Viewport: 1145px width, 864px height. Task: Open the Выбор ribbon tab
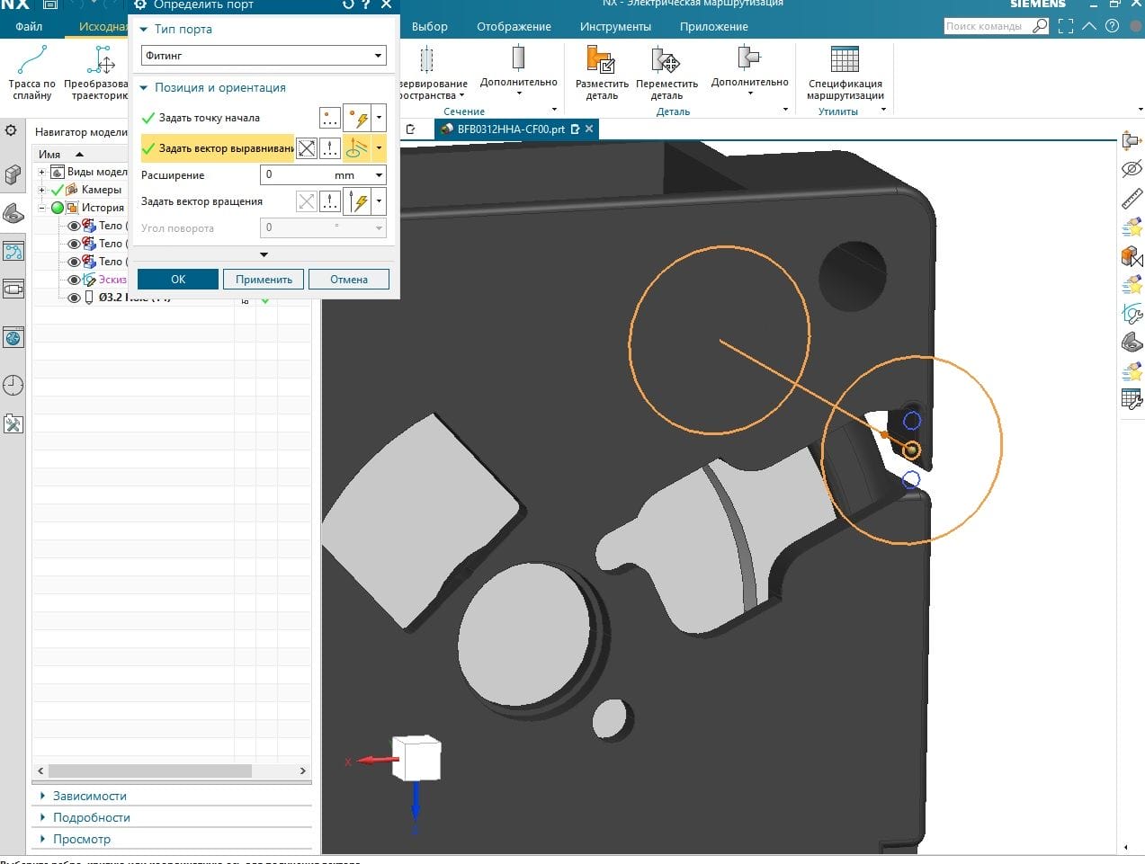(x=430, y=26)
